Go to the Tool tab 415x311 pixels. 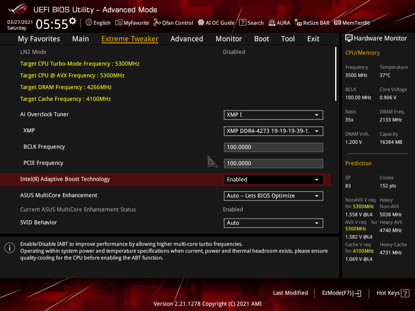click(288, 39)
